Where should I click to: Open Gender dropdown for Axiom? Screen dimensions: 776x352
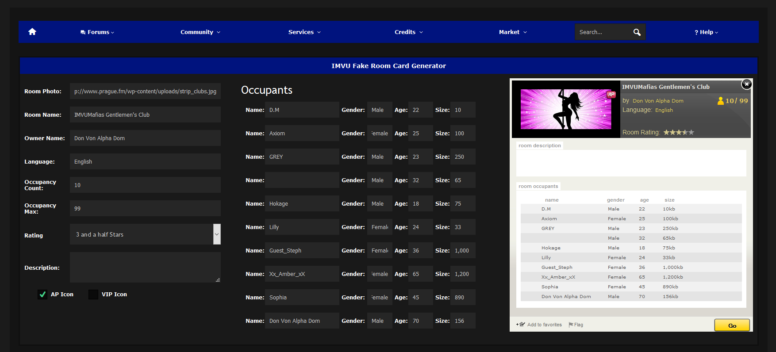(380, 134)
